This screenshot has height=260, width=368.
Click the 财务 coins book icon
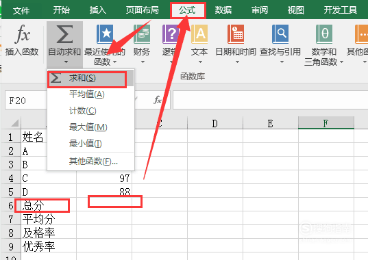(x=142, y=34)
